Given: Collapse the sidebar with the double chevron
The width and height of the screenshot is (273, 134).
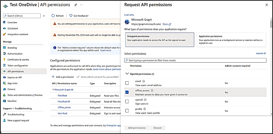Looking at the screenshot, I should click(x=44, y=16).
